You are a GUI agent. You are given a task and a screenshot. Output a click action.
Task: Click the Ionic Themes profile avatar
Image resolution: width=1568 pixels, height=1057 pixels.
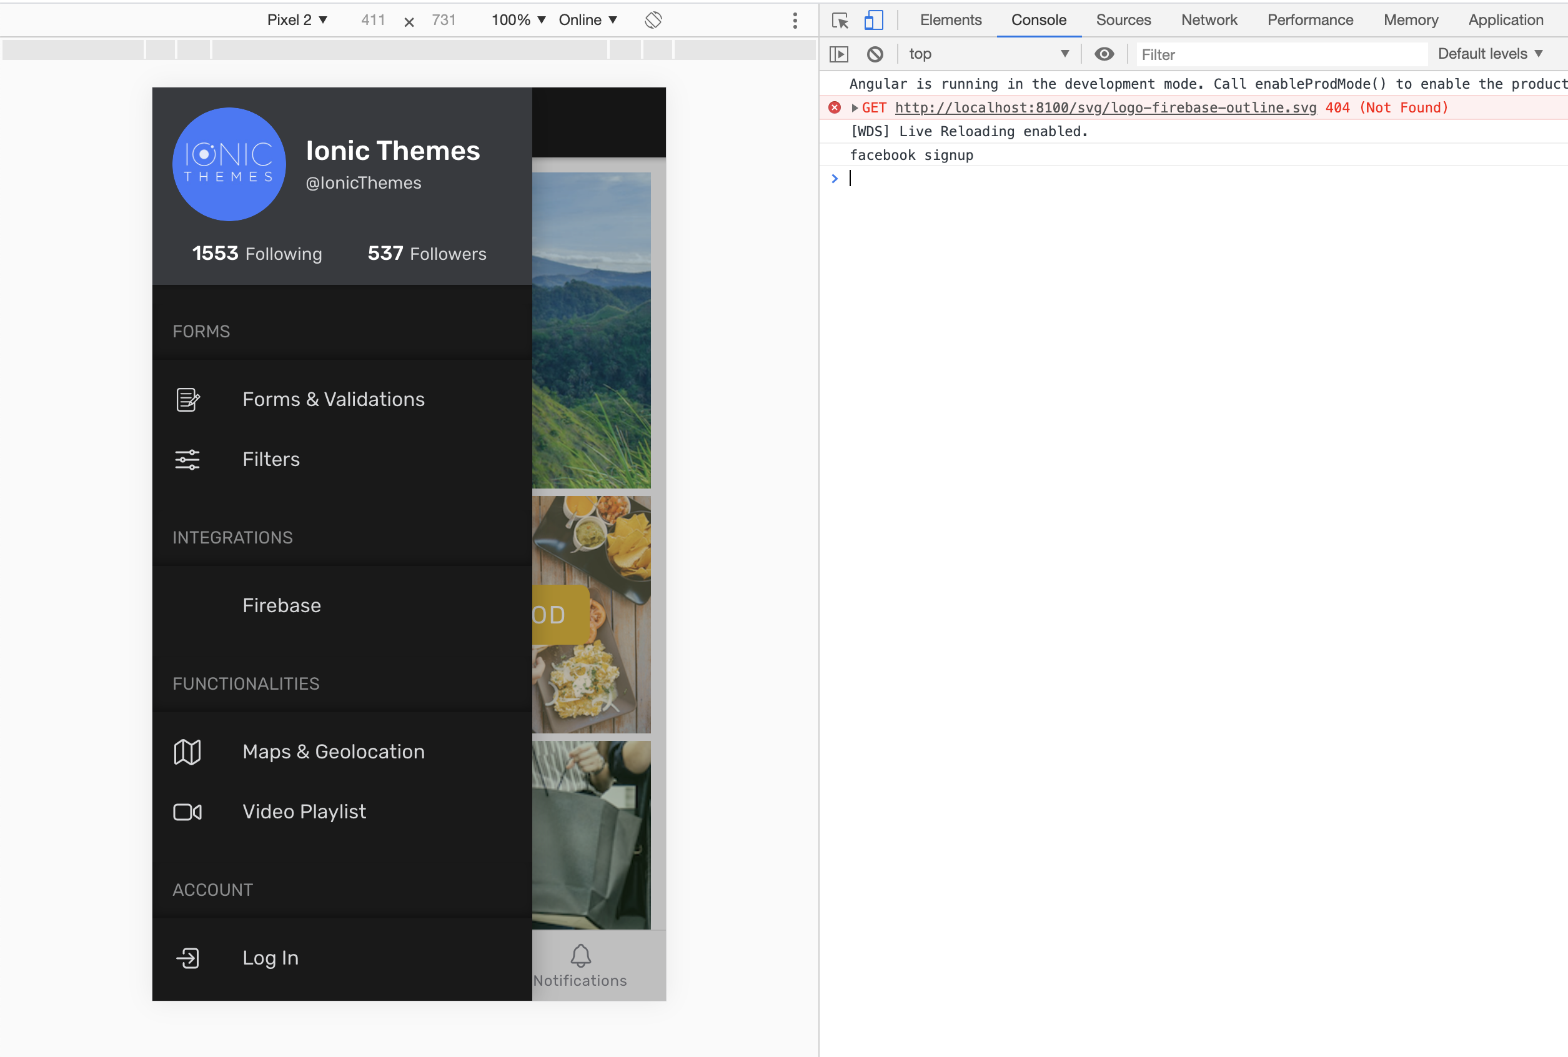[229, 164]
